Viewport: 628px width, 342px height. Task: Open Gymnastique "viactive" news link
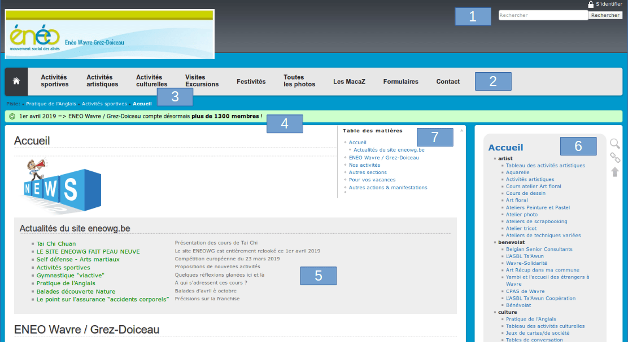tap(70, 276)
